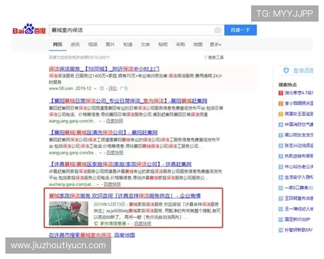Open 在许昌市搜索襄城室内保洁 百度地图 link

tap(92, 235)
